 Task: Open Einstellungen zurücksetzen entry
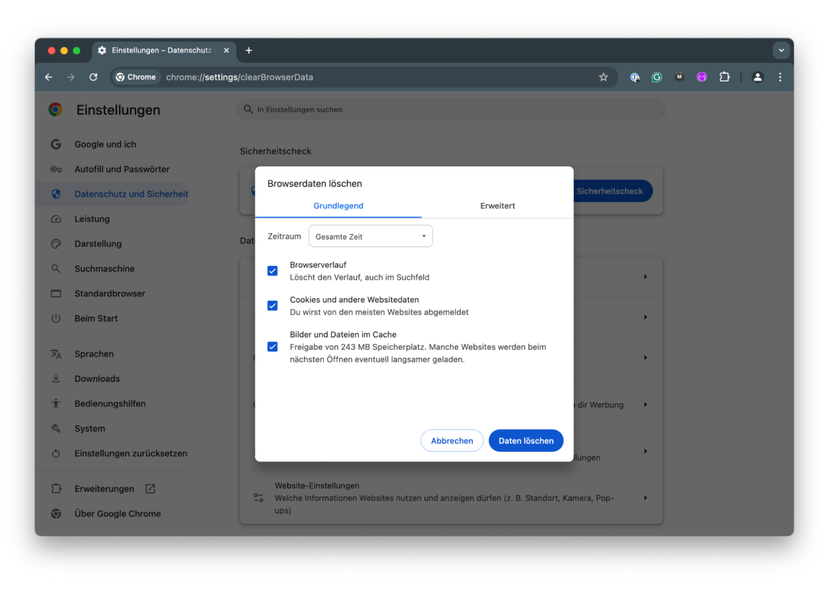[x=131, y=454]
